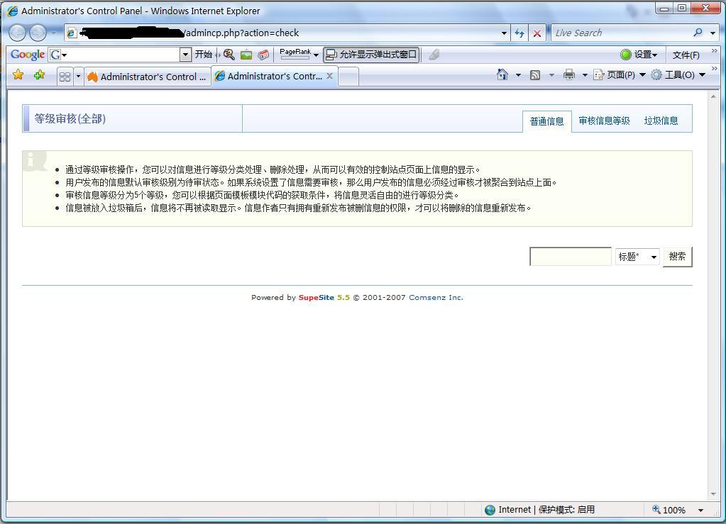Print the page with printer icon

pos(569,74)
